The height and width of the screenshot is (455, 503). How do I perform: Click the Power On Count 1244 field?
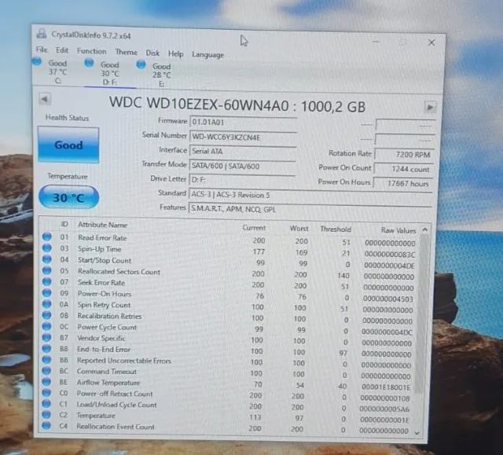click(x=404, y=169)
